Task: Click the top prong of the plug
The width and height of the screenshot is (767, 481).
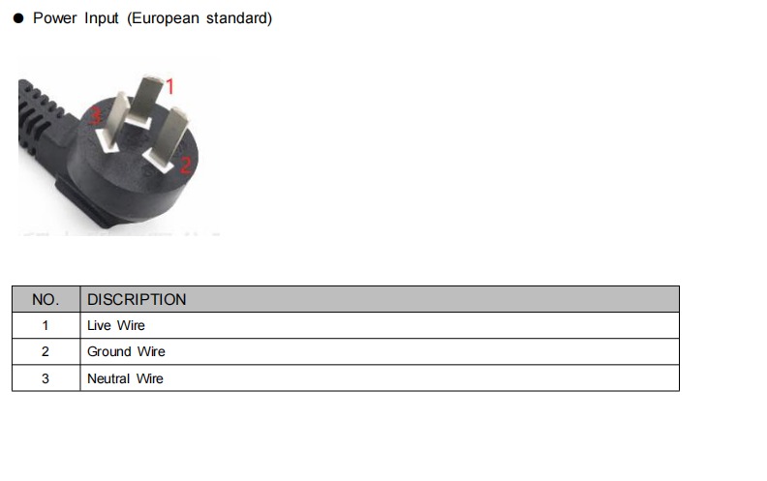Action: coord(147,98)
